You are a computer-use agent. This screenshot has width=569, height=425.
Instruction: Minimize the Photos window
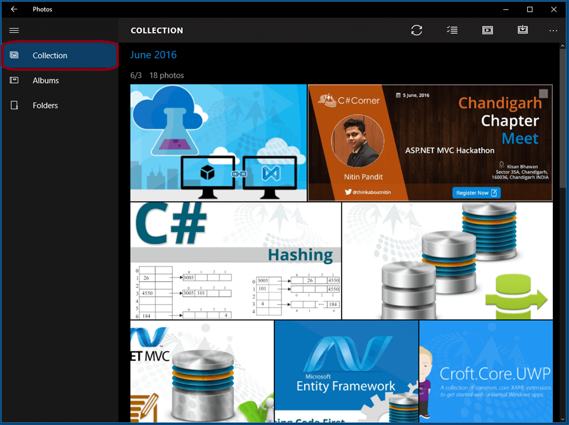[x=506, y=9]
